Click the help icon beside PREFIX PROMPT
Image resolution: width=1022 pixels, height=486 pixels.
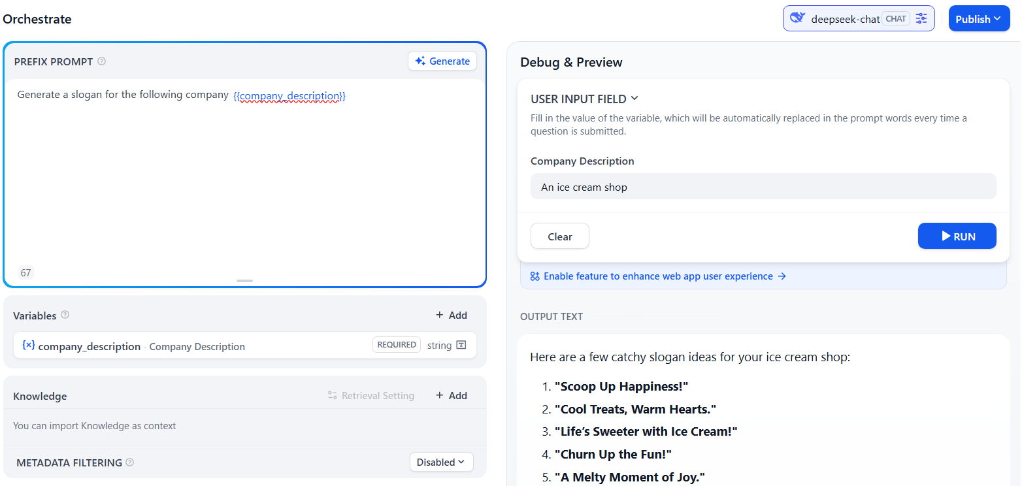[101, 61]
